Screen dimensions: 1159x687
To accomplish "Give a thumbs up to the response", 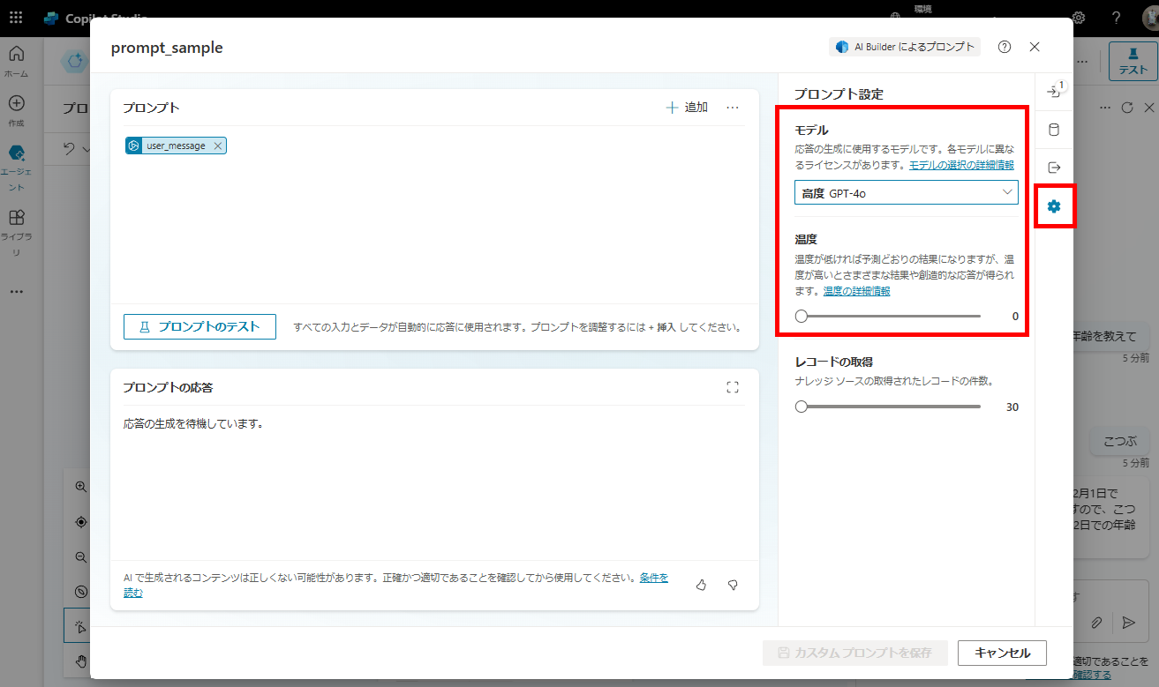I will point(702,585).
